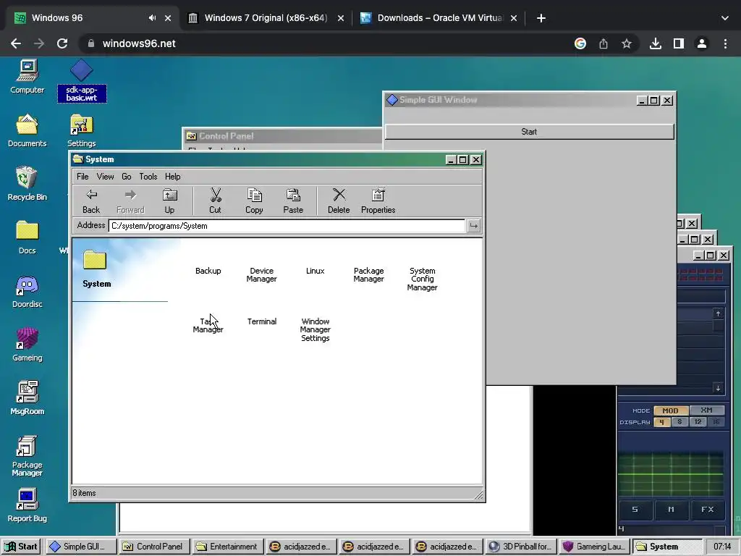Click the M button in tracker
The width and height of the screenshot is (741, 556).
pos(671,510)
